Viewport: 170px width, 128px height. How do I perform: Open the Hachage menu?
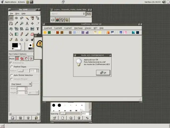pos(78,28)
